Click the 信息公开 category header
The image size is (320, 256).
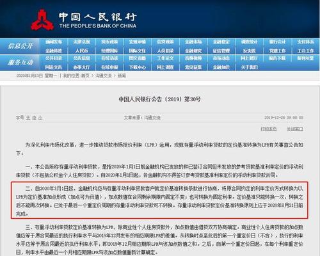tap(20, 46)
